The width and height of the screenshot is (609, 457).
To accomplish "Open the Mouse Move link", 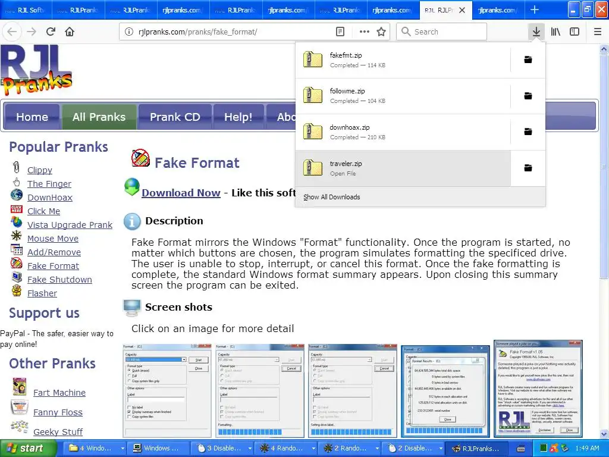I will (x=53, y=239).
